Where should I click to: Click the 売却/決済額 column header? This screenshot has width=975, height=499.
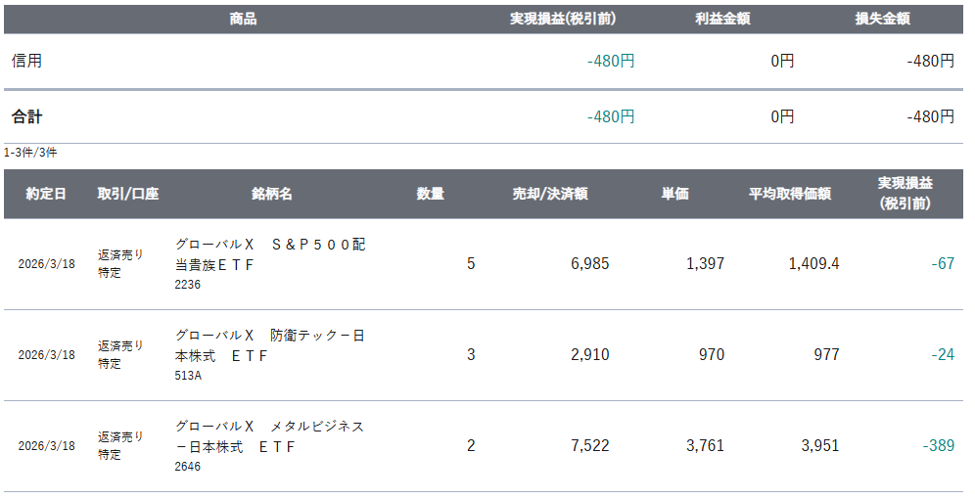point(550,194)
